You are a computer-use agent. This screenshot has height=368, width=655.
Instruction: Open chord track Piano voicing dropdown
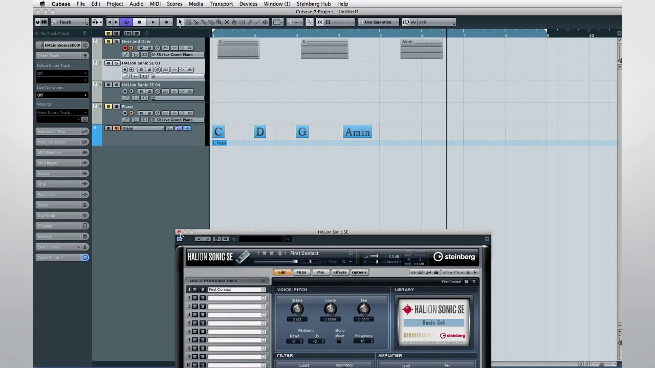pos(143,128)
